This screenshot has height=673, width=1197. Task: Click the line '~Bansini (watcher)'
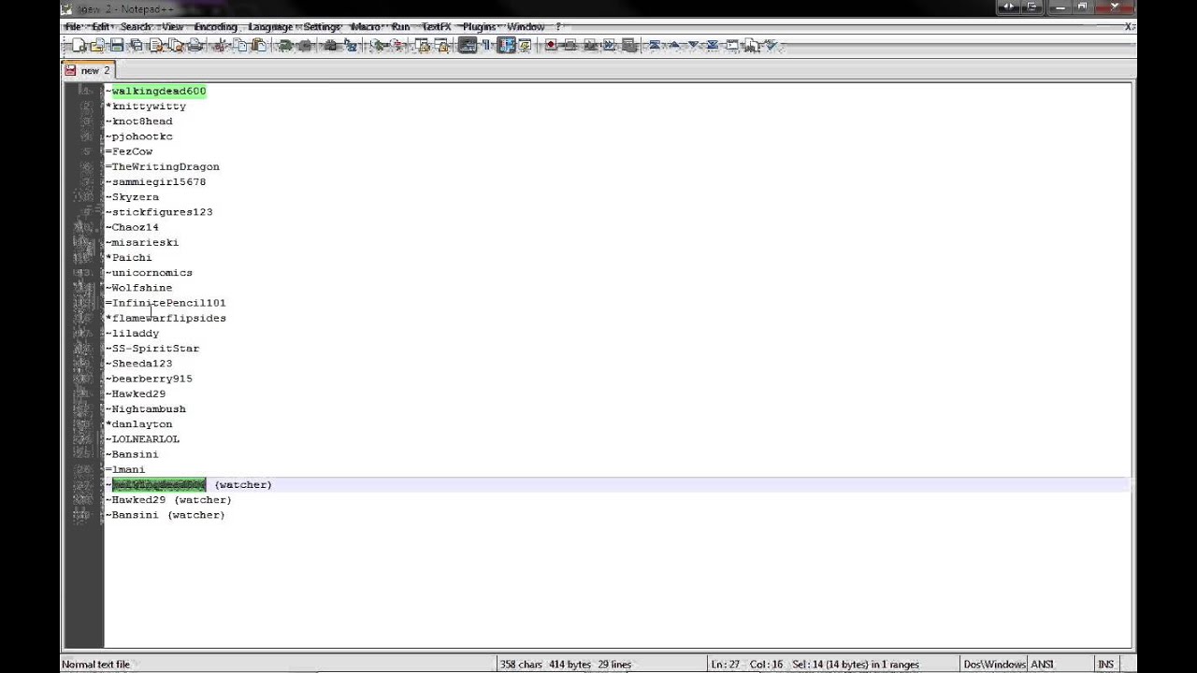[x=166, y=515]
